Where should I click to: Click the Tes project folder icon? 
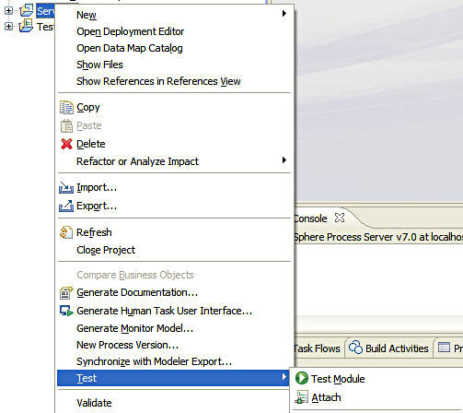[x=26, y=26]
